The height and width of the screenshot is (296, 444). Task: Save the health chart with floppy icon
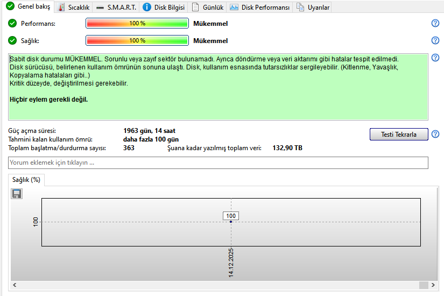(x=17, y=194)
